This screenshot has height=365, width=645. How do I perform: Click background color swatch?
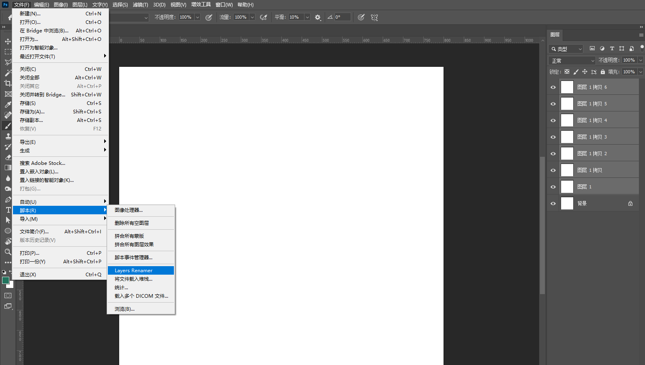pyautogui.click(x=11, y=285)
